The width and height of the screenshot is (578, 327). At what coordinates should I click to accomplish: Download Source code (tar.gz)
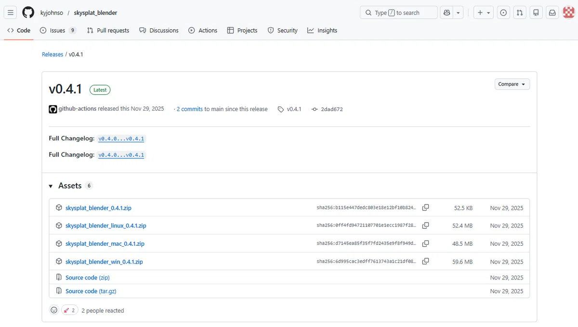click(91, 291)
